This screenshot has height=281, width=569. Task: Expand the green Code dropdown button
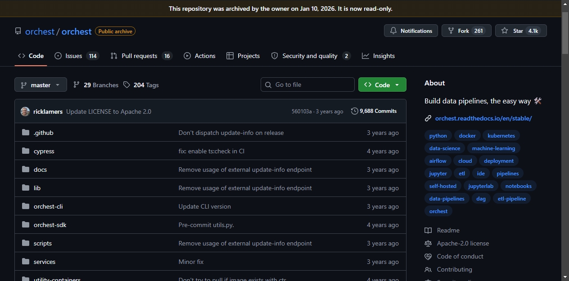click(382, 85)
